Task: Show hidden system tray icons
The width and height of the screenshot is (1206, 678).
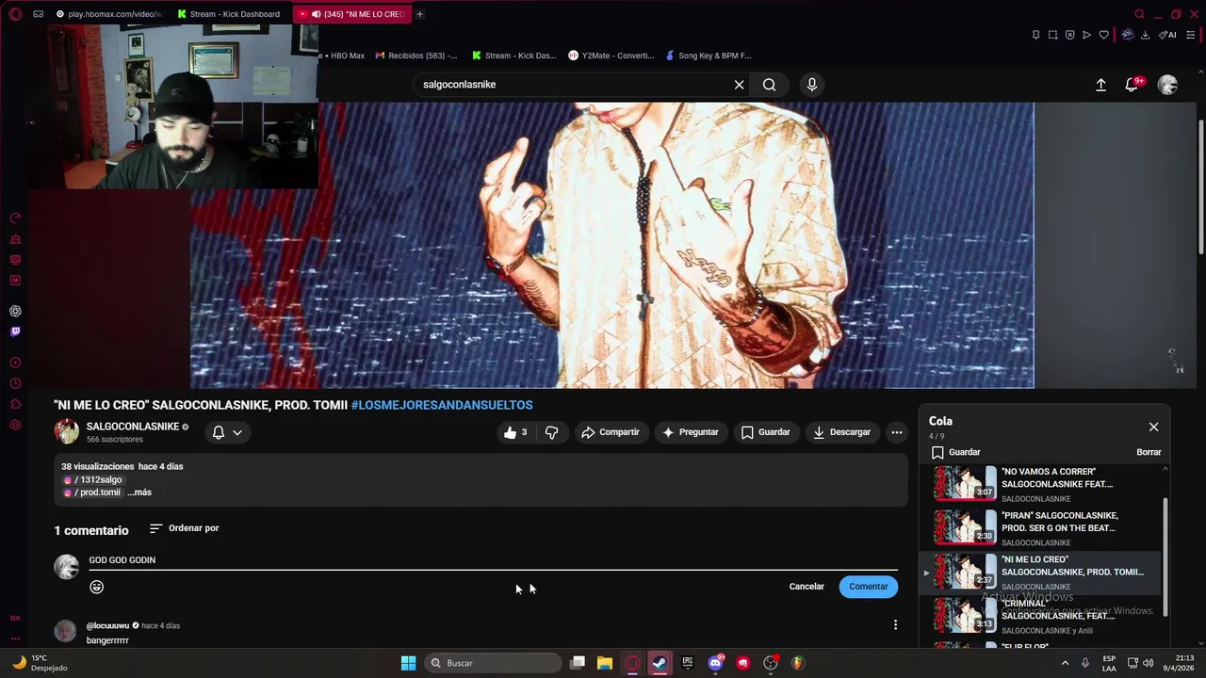Action: (x=1066, y=663)
